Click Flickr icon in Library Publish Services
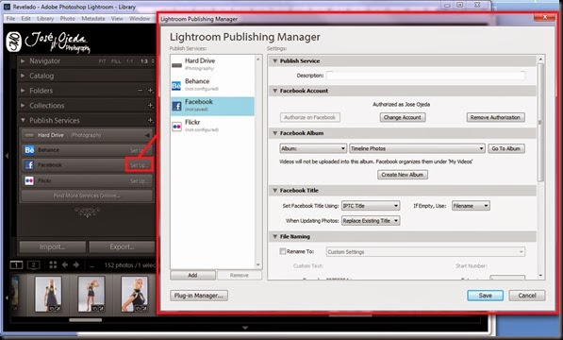 point(29,180)
